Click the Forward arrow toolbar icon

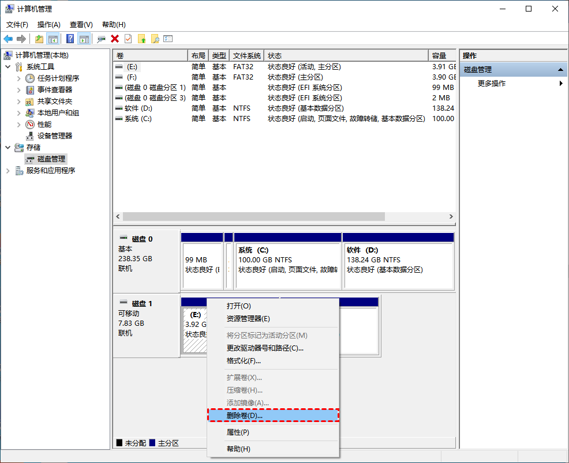coord(21,39)
